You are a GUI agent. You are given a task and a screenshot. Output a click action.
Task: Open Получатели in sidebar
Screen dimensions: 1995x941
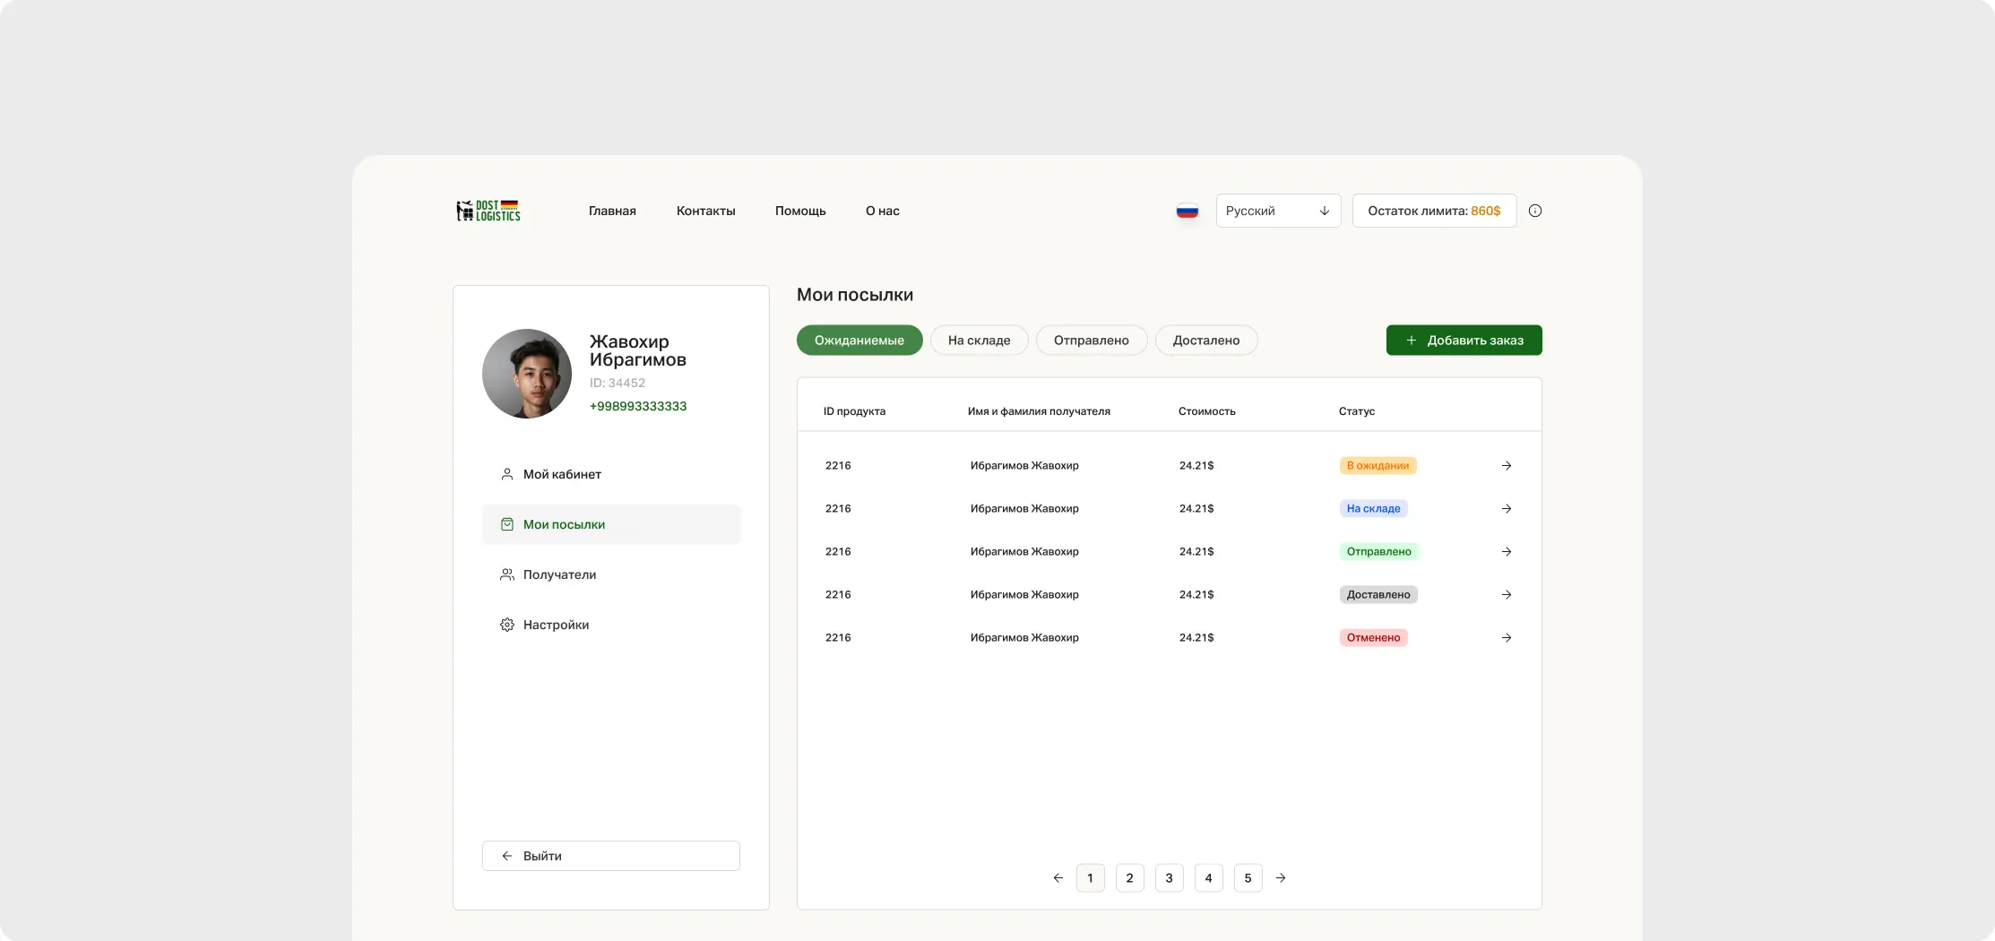coord(611,574)
